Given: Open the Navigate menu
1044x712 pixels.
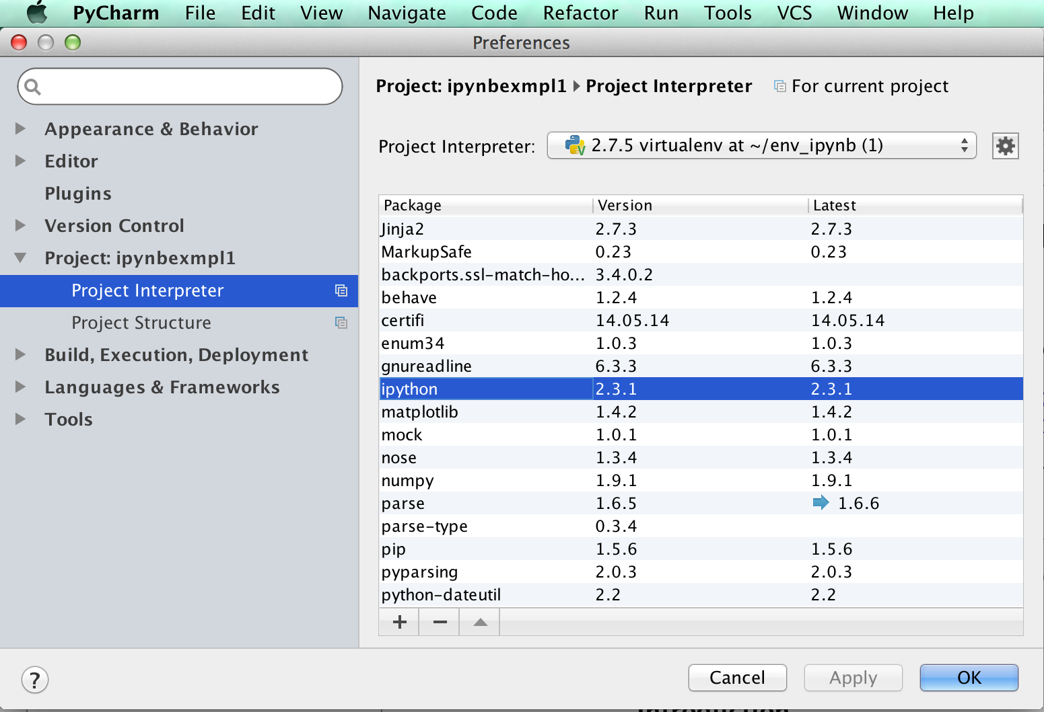Looking at the screenshot, I should point(407,13).
